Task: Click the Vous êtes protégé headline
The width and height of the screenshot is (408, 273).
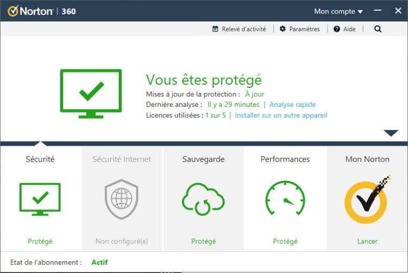Action: 203,80
